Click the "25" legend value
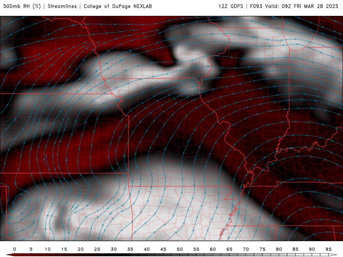This screenshot has height=257, width=343. (97, 249)
